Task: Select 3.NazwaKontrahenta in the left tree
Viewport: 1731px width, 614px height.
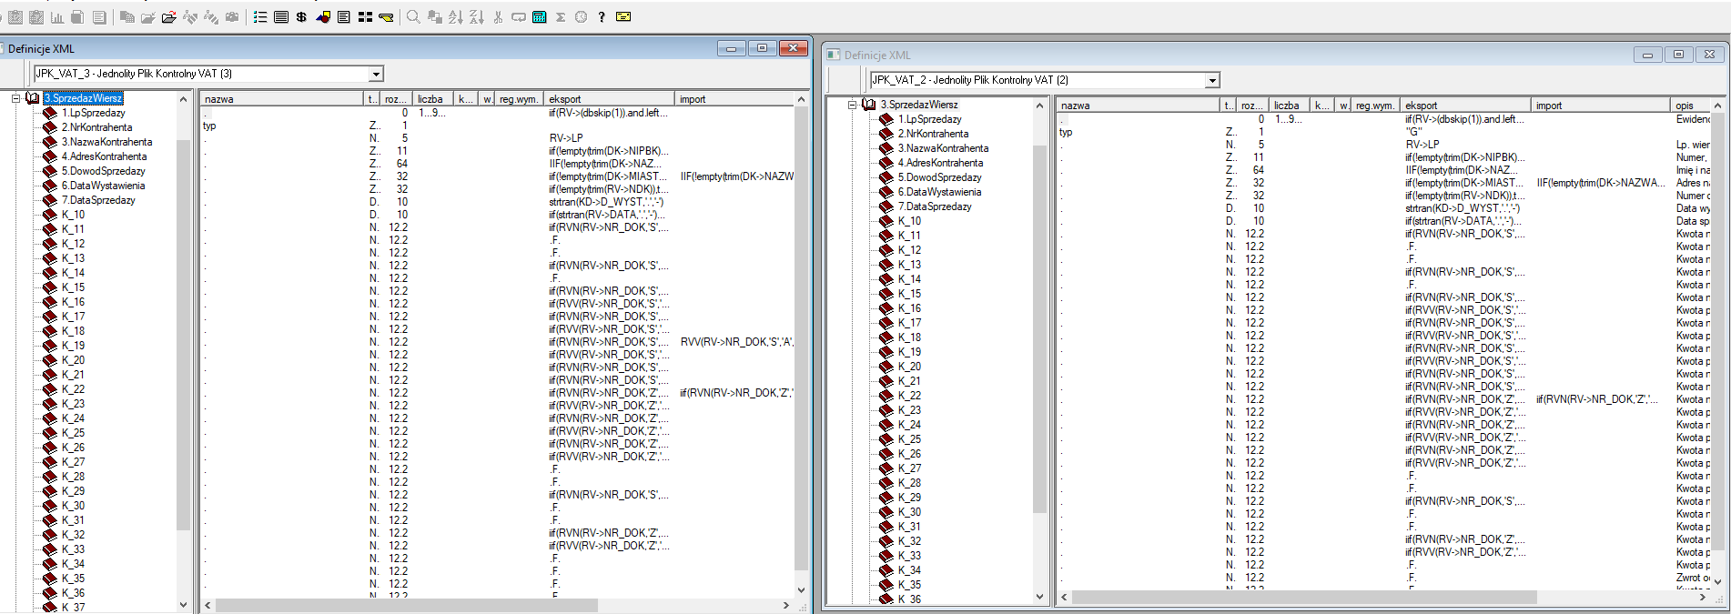Action: [x=106, y=142]
